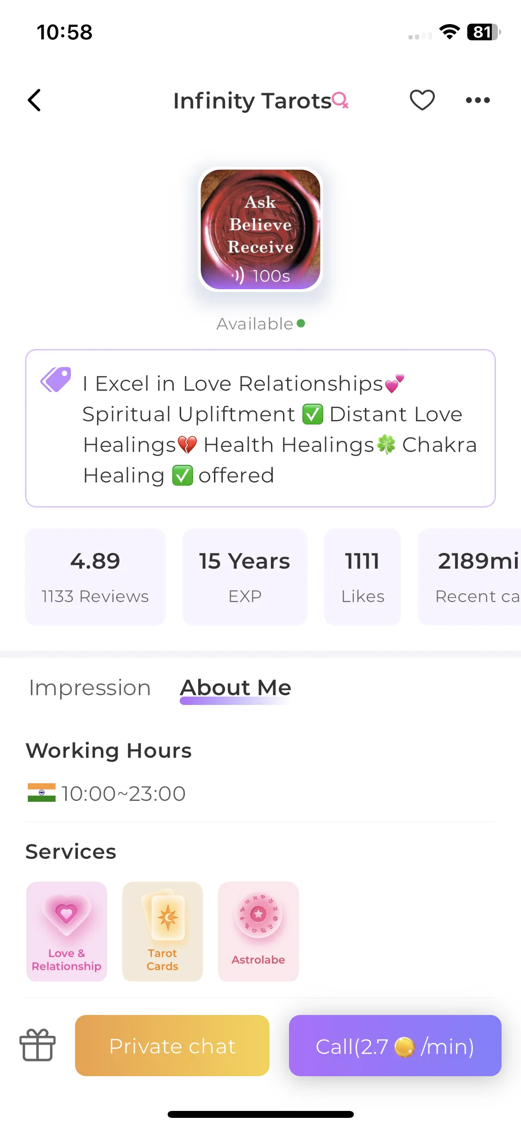521x1129 pixels.
Task: Tap the 1111 Likes card
Action: tap(363, 577)
